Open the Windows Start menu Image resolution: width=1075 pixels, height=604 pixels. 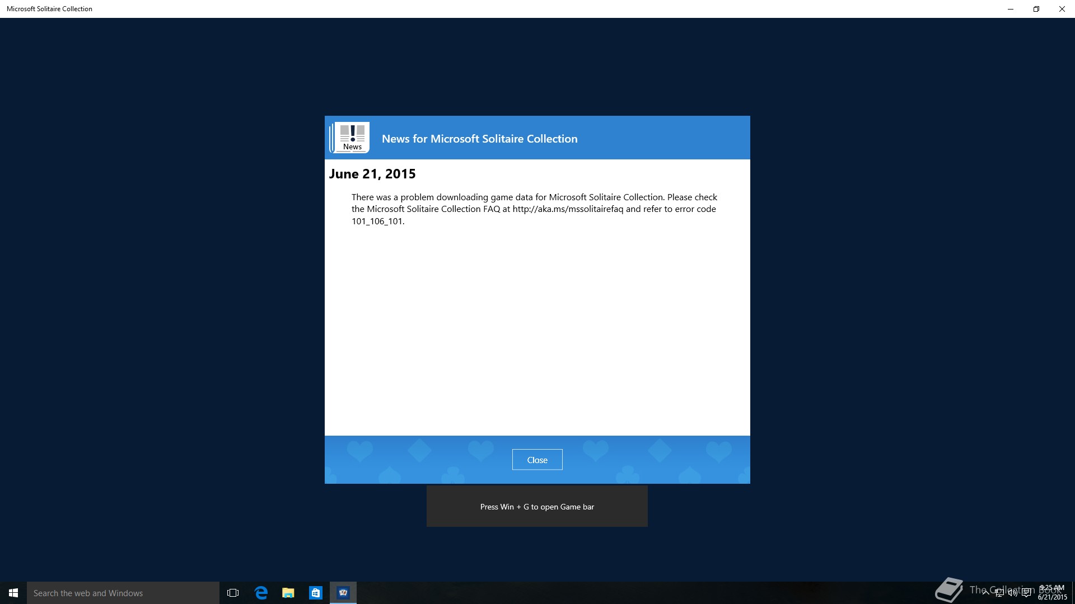click(x=13, y=593)
